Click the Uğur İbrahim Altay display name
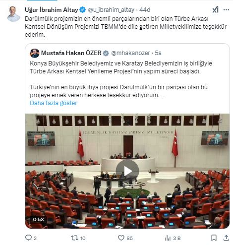Viewport: 233px width, 245px height. click(52, 10)
